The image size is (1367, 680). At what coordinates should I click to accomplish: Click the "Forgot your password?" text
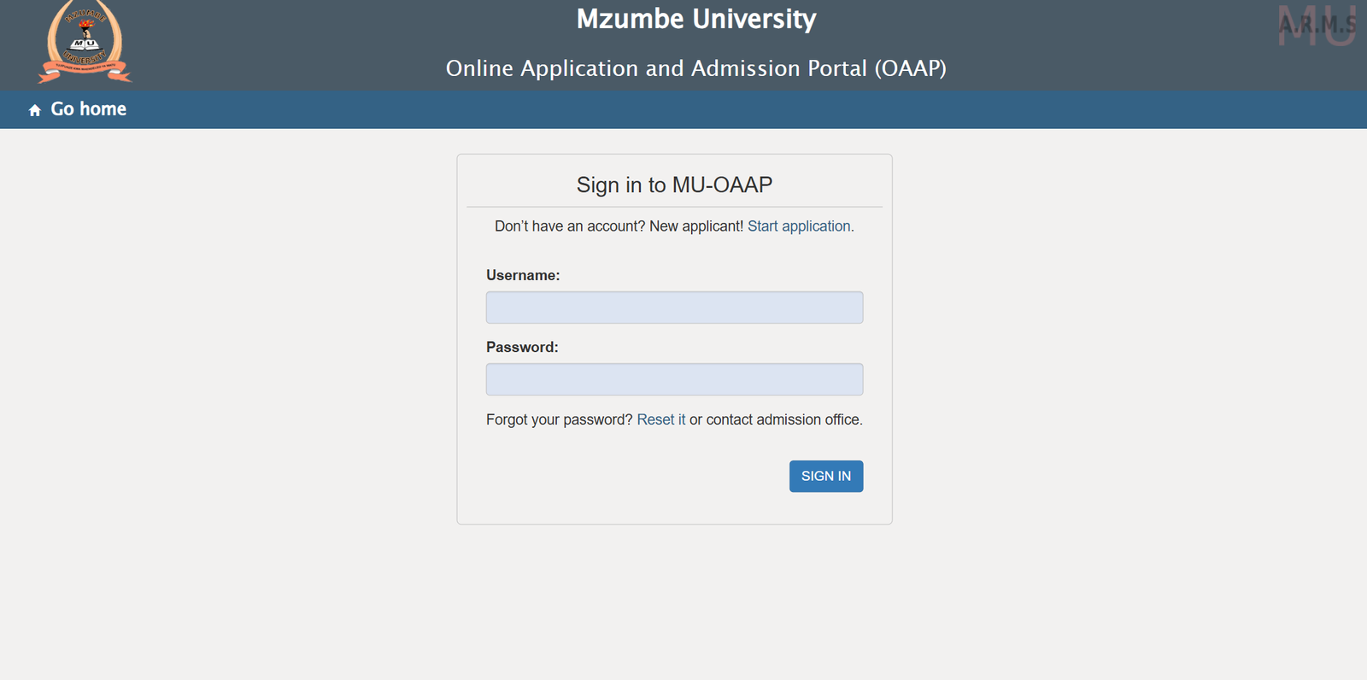(x=560, y=419)
